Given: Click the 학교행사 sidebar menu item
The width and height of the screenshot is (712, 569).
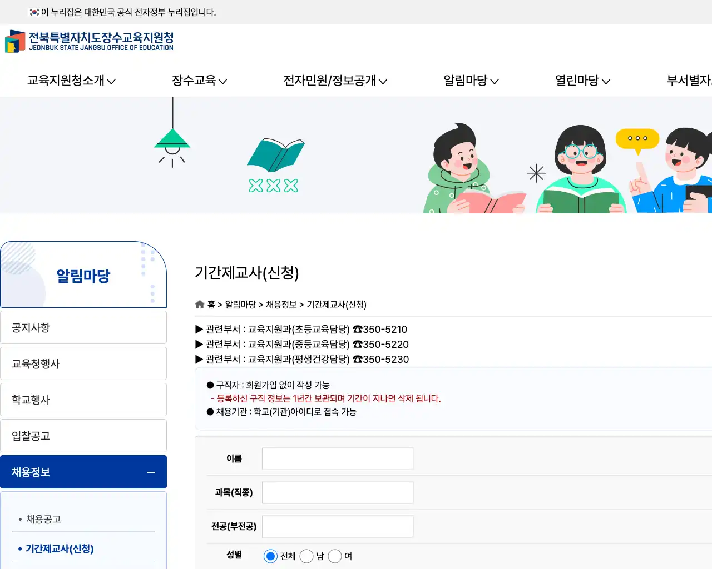Looking at the screenshot, I should point(83,399).
